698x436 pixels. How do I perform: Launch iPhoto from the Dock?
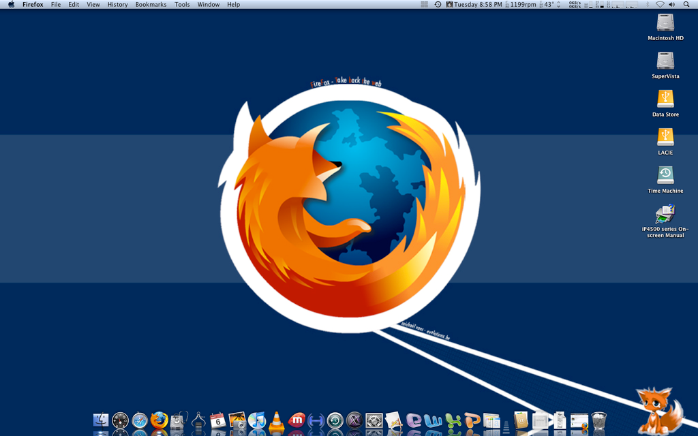coord(237,420)
